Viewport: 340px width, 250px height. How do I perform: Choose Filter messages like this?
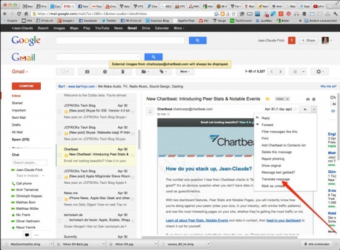[279, 132]
